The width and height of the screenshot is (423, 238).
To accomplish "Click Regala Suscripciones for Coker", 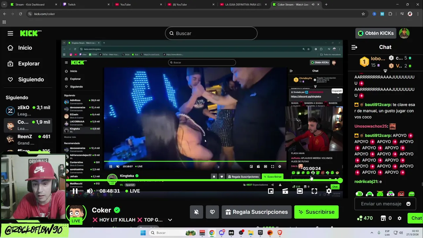I will click(x=256, y=212).
